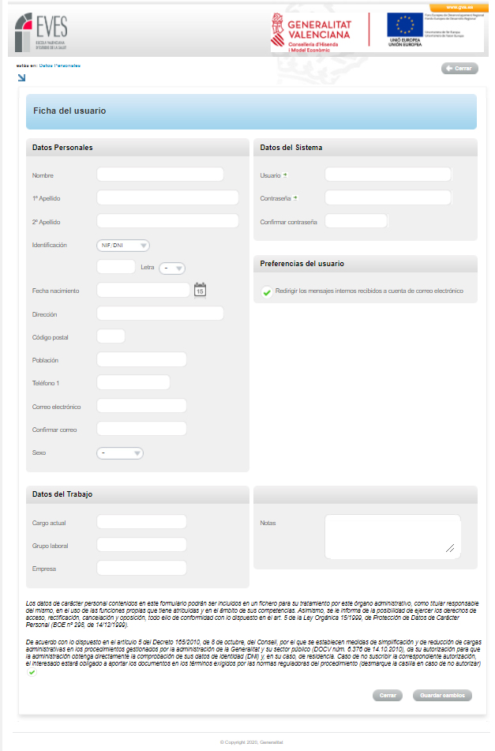The width and height of the screenshot is (495, 751).
Task: Click inside the Notas text area
Action: [x=392, y=537]
